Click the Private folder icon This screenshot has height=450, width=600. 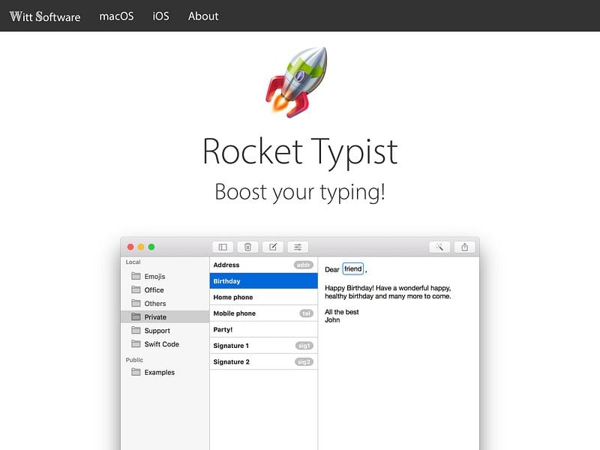pos(136,316)
